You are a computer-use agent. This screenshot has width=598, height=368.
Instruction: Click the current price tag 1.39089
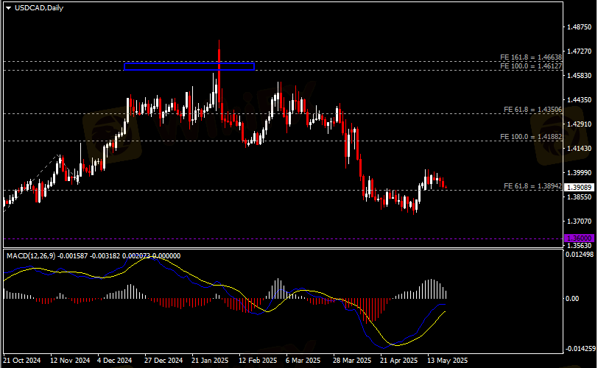coord(579,188)
